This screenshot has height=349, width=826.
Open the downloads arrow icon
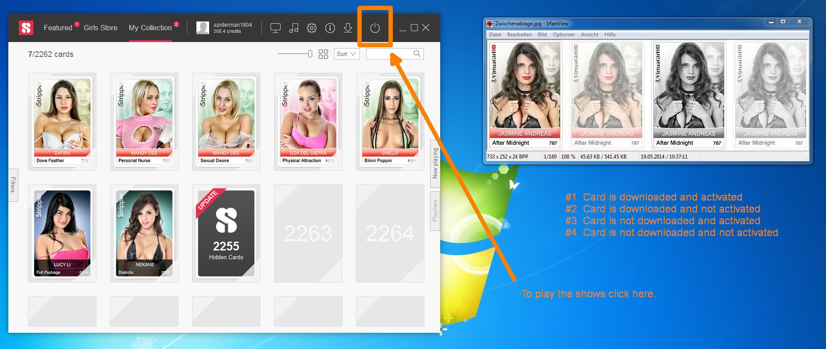(348, 28)
